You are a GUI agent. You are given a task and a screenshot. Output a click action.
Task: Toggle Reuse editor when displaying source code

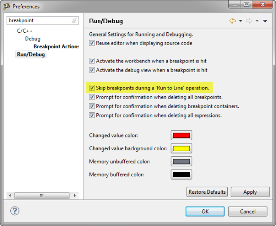click(x=92, y=43)
